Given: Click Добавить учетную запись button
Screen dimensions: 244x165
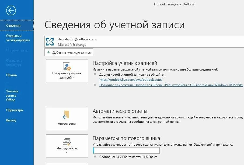Looking at the screenshot, I should (x=69, y=52).
